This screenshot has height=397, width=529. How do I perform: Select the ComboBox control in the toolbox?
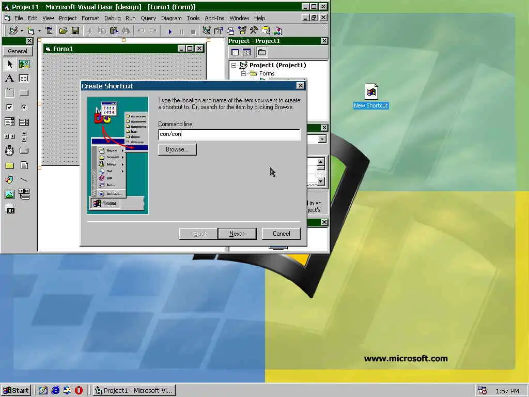(10, 121)
